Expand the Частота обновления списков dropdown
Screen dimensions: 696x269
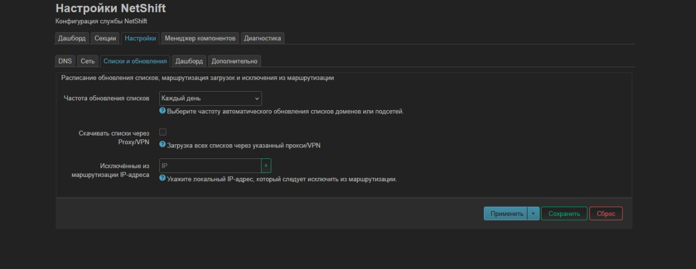click(x=210, y=98)
